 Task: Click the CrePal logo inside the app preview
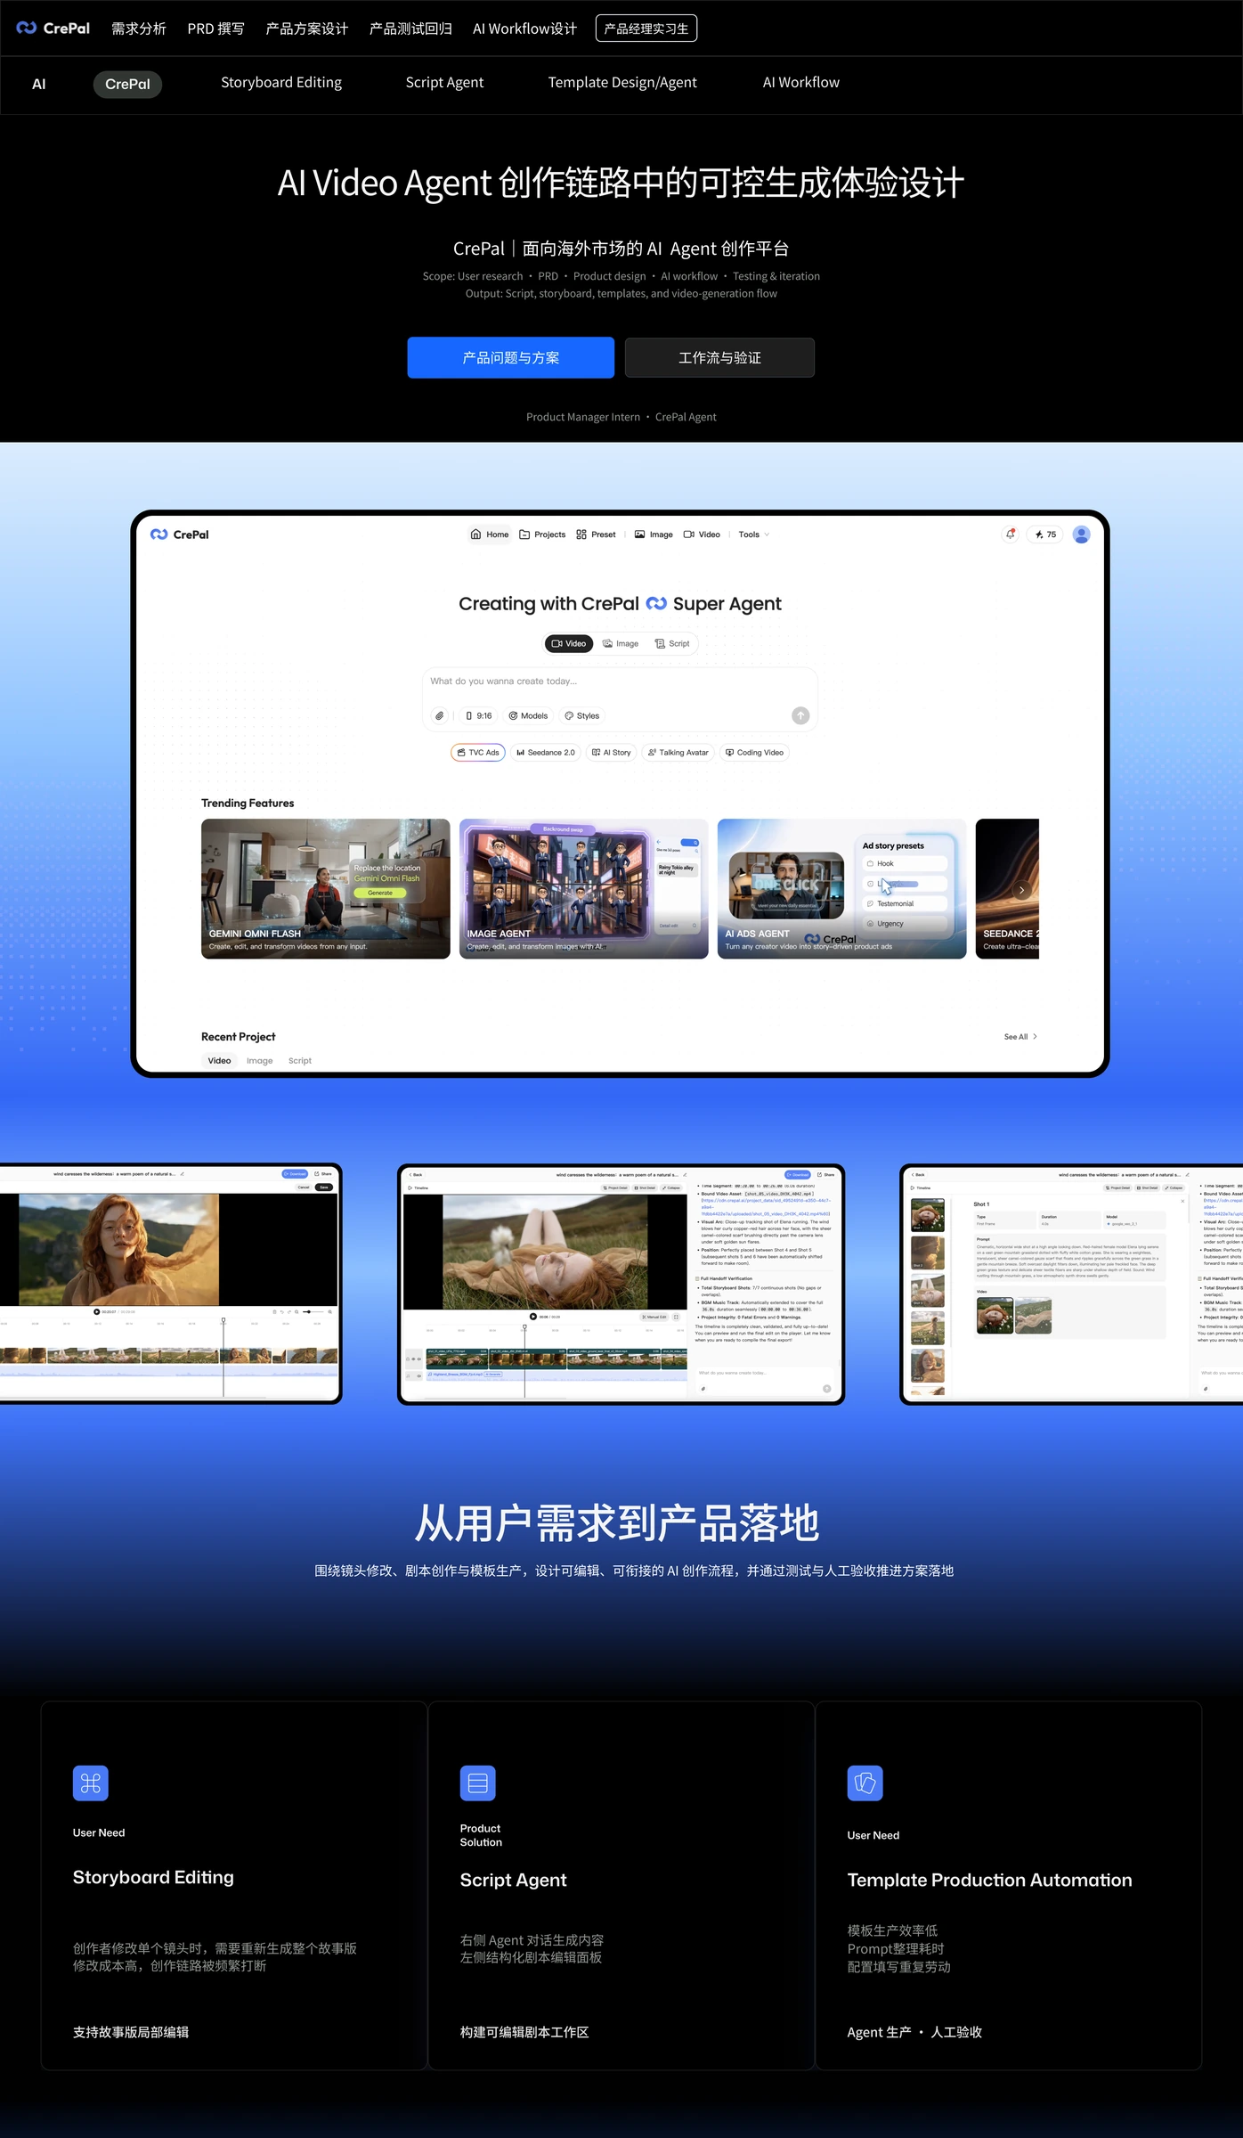click(180, 534)
